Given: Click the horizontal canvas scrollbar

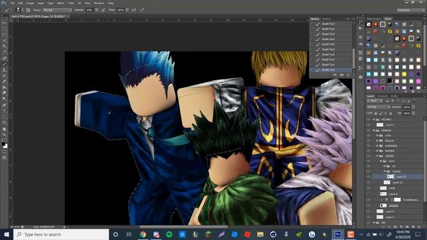Looking at the screenshot, I should (183, 227).
